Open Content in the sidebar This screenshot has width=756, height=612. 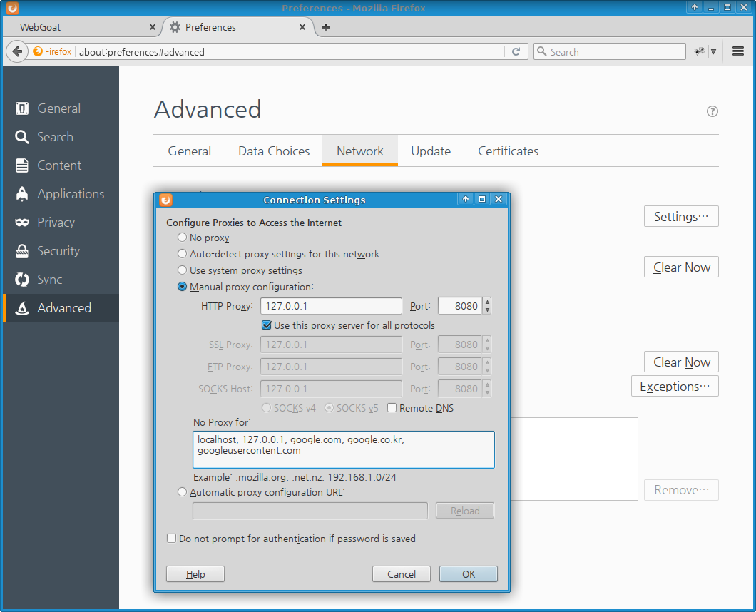click(x=61, y=165)
